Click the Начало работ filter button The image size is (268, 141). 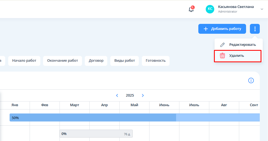[x=24, y=61]
